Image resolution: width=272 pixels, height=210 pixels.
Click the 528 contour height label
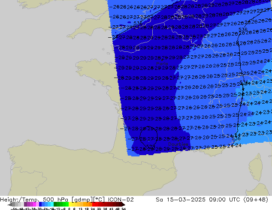[x=151, y=147]
